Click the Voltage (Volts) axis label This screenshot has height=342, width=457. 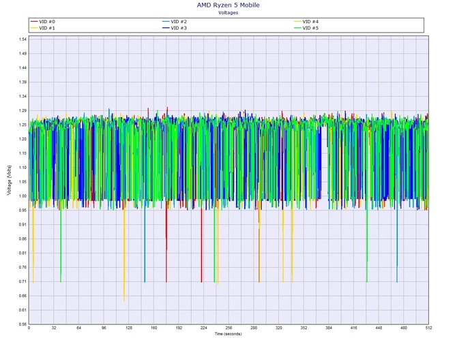[x=10, y=180]
